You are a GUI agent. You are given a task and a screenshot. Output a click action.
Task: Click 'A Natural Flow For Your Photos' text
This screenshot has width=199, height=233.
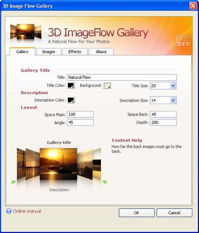tap(79, 41)
